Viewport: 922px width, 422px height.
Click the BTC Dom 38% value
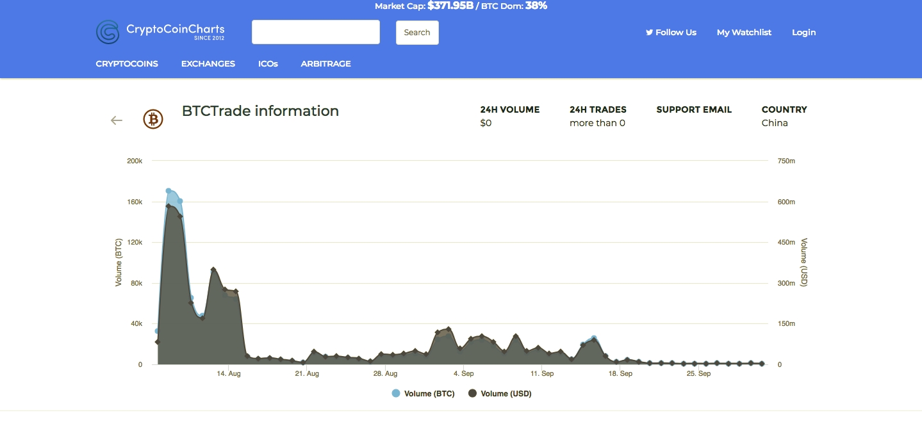[x=536, y=6]
